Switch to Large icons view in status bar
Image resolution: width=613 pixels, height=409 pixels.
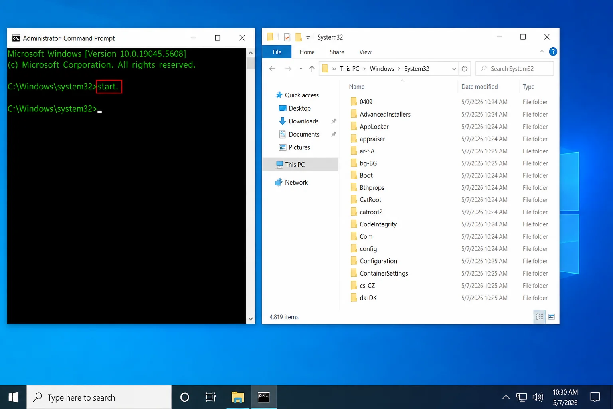pos(551,317)
